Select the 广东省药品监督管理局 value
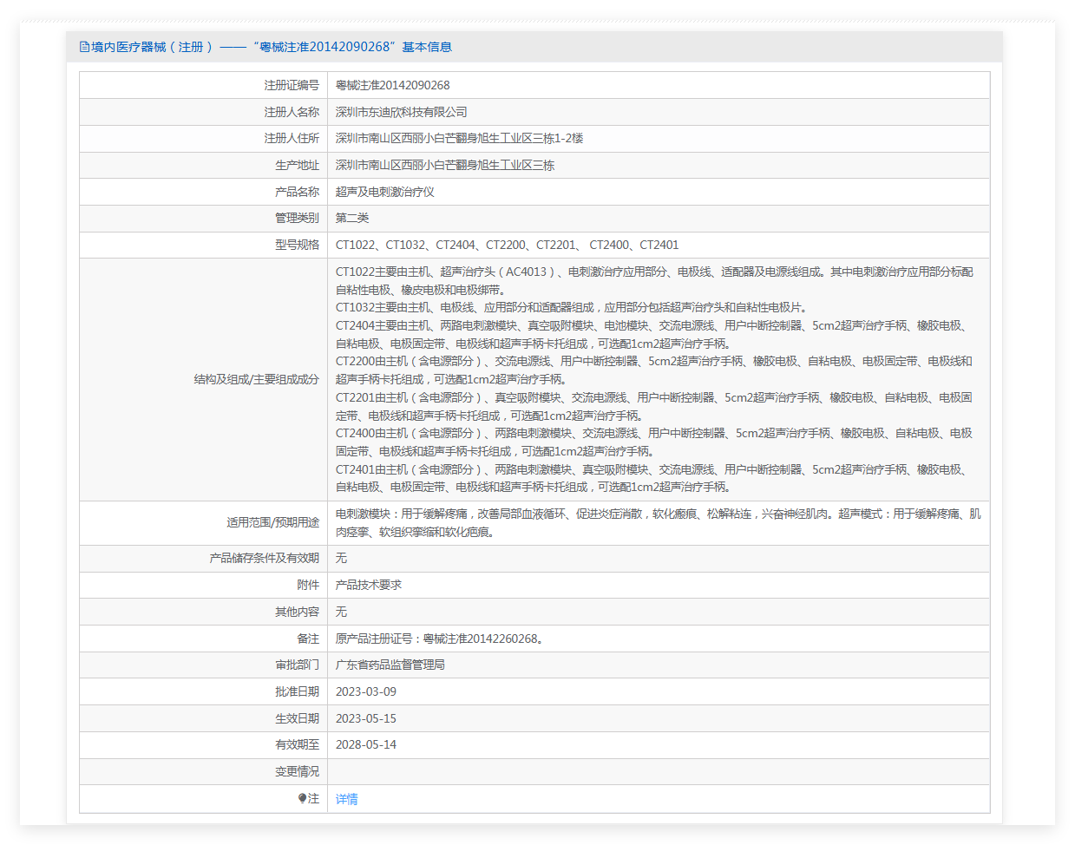Screen dimensions: 1075x845 [x=390, y=665]
